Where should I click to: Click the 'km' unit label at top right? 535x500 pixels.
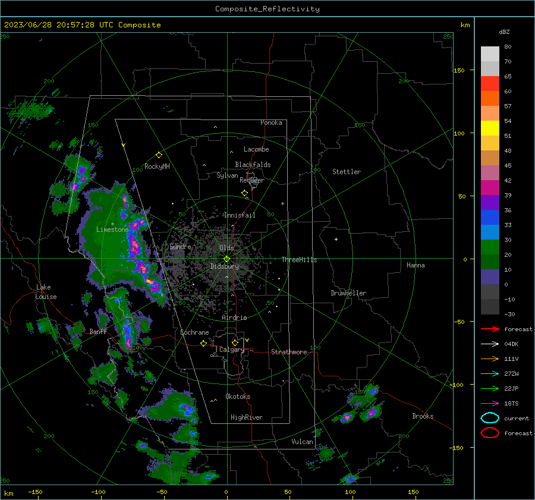[465, 25]
